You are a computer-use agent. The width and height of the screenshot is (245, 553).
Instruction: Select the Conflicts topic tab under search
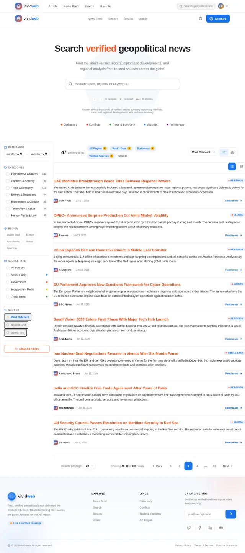click(x=93, y=124)
